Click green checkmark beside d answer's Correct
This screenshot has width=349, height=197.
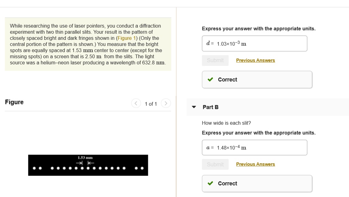coord(210,79)
